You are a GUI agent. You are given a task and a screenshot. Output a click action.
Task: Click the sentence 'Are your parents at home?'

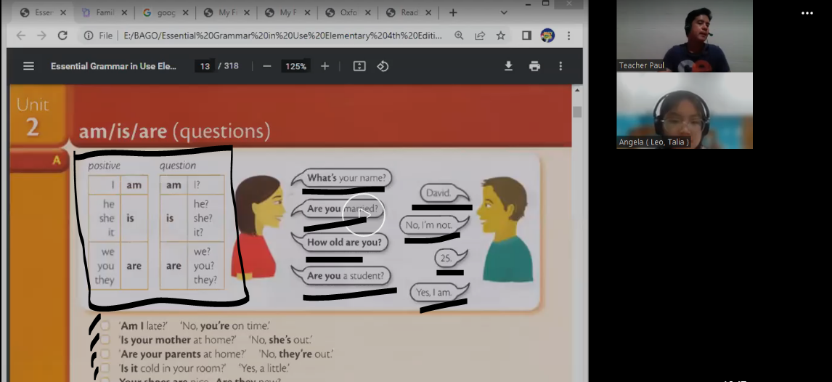(x=182, y=354)
